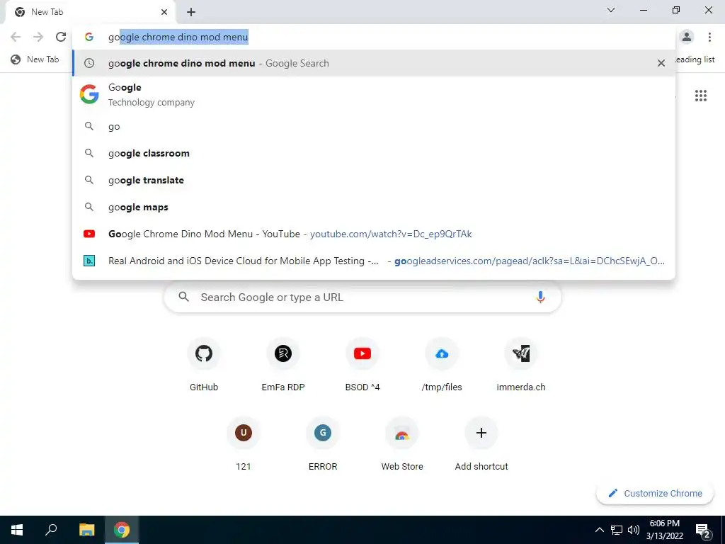Click the Customize Chrome button
Screen dimensions: 725x544
click(655, 493)
